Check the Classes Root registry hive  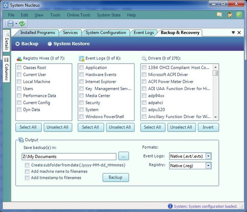click(19, 68)
